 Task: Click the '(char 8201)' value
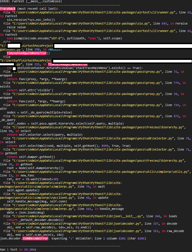137,238
